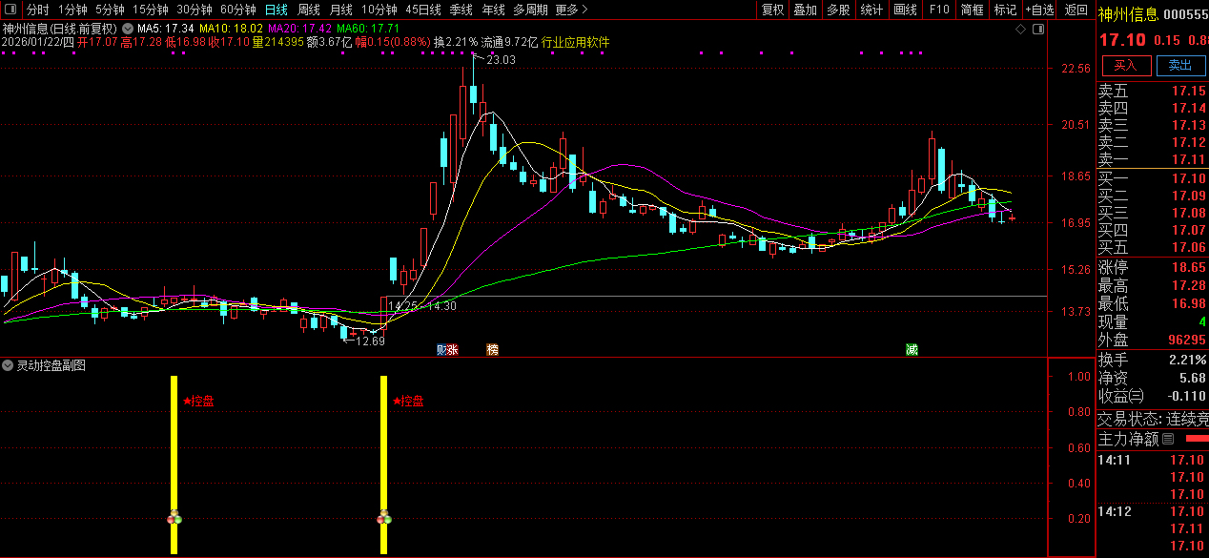Click the 榜 ranking marker below the chart

(492, 350)
